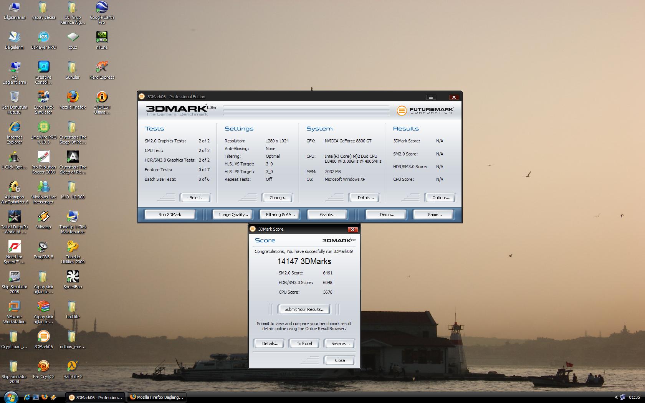
Task: Export score To Excel
Action: [x=304, y=344]
